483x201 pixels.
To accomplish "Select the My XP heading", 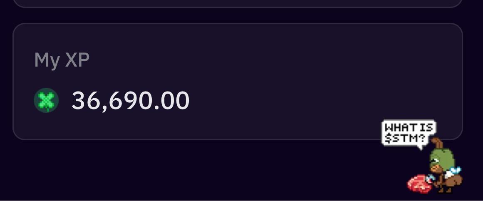I will [62, 60].
